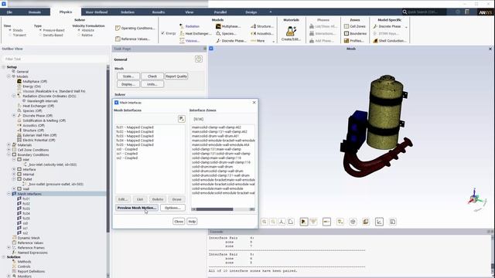Viewport: 495px width, 278px height.
Task: Click the Report Quality button
Action: point(176,76)
